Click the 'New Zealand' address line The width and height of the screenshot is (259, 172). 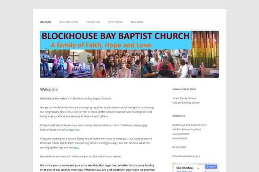point(180,138)
